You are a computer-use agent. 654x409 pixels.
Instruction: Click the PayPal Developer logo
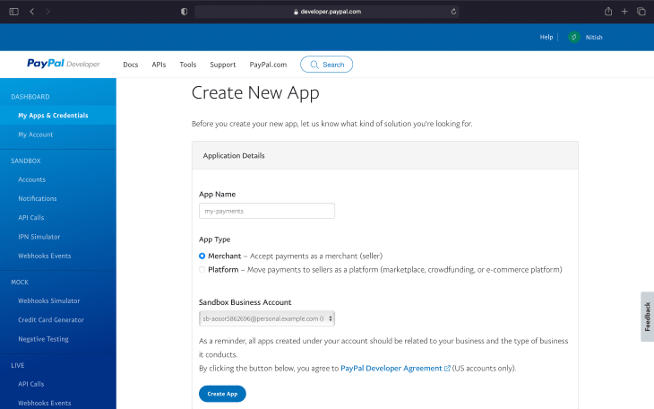click(x=64, y=64)
